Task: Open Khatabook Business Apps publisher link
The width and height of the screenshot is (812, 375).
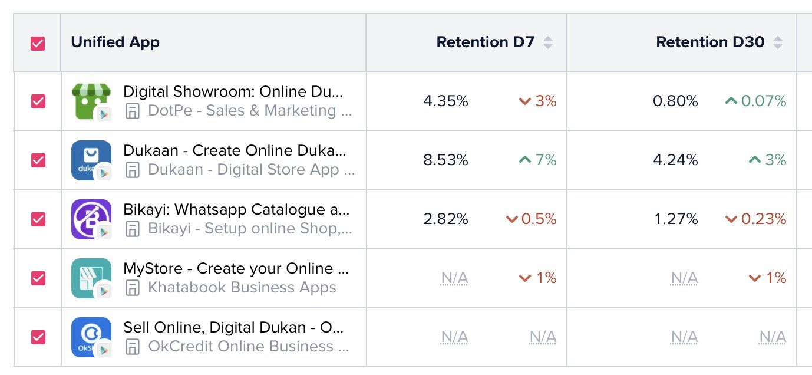Action: point(242,288)
